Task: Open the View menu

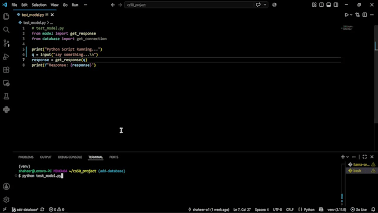Action: (x=54, y=5)
